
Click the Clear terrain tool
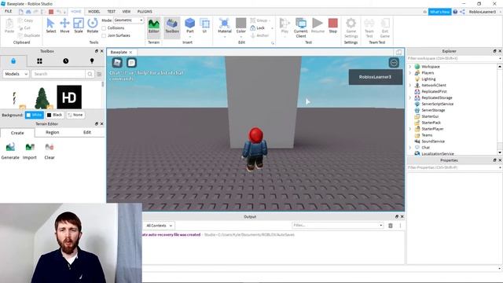point(50,151)
